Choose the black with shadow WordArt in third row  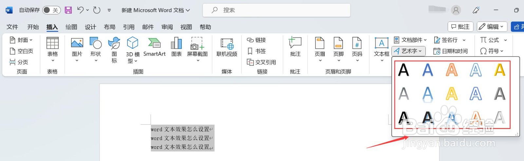tap(403, 118)
